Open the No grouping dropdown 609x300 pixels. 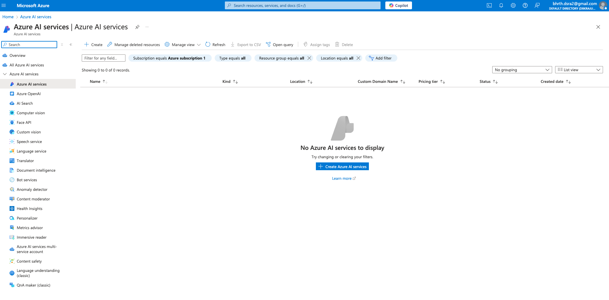point(522,70)
